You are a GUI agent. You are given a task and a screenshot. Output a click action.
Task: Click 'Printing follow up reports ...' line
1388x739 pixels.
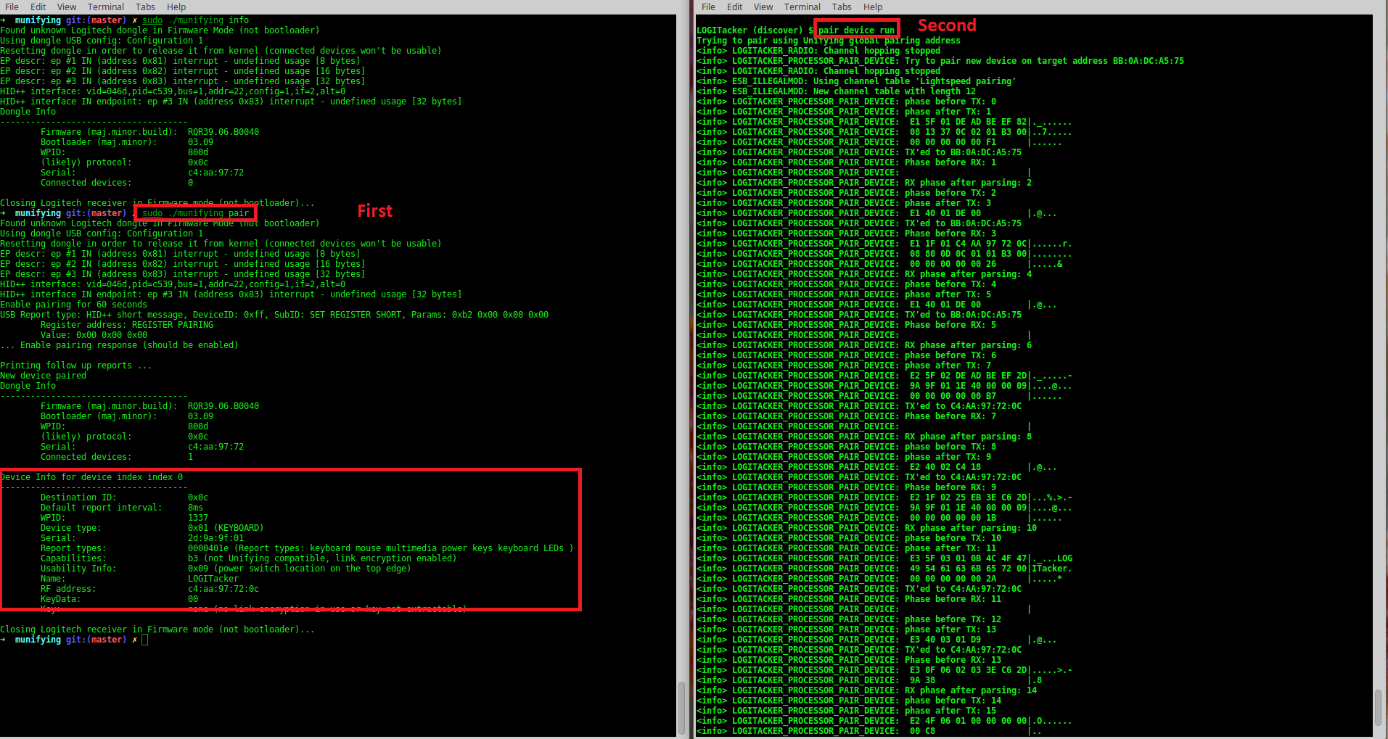(76, 366)
